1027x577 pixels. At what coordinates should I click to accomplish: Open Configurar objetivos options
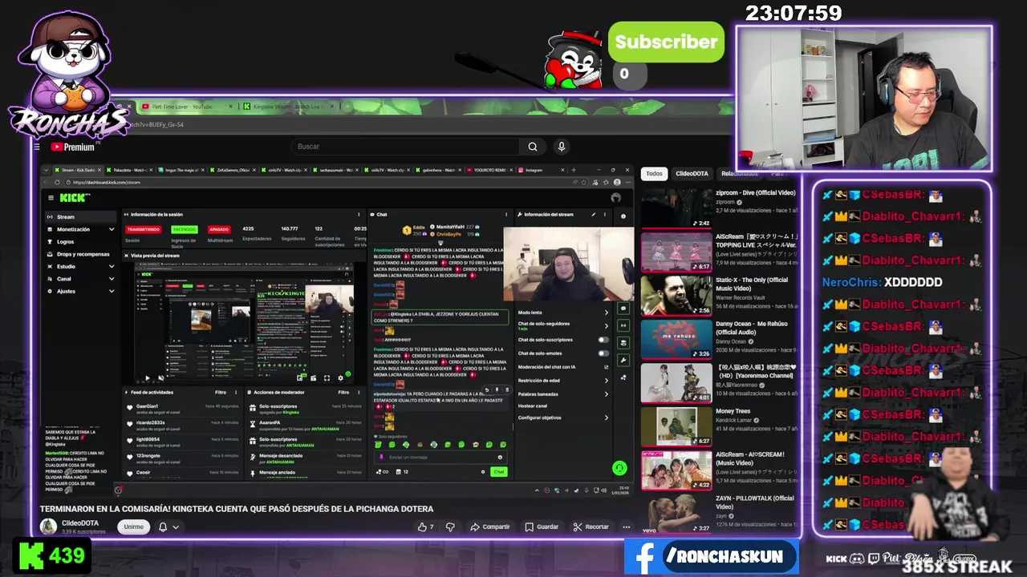[x=606, y=418]
